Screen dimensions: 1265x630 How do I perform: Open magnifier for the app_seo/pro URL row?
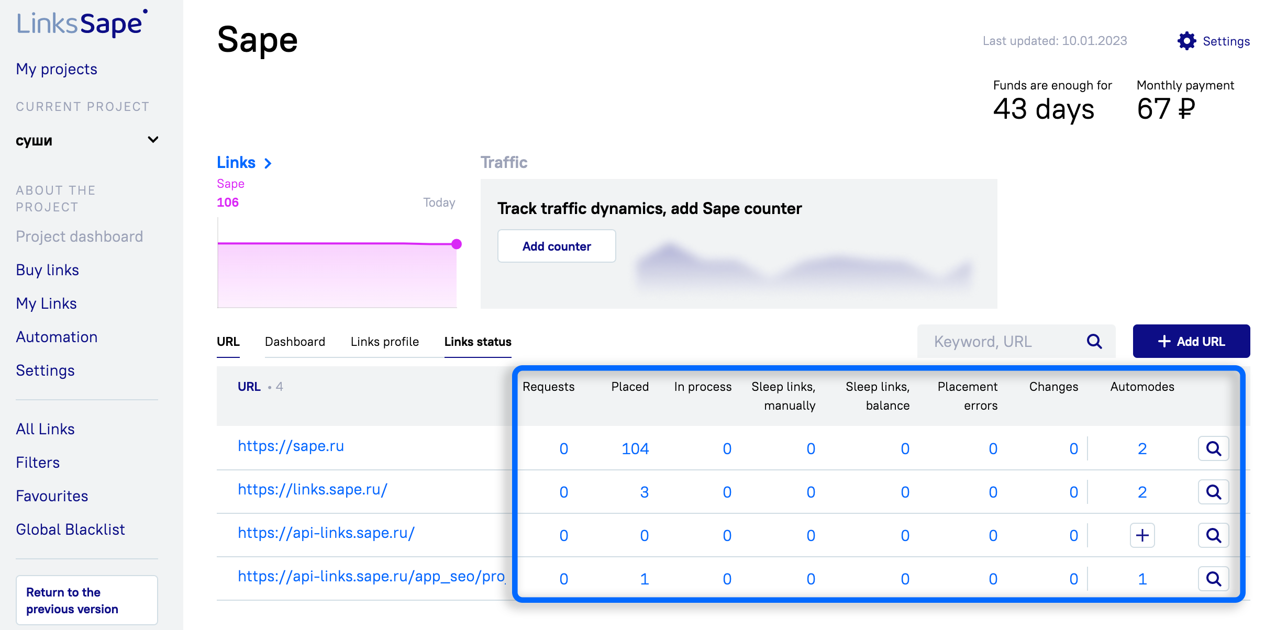(x=1214, y=579)
